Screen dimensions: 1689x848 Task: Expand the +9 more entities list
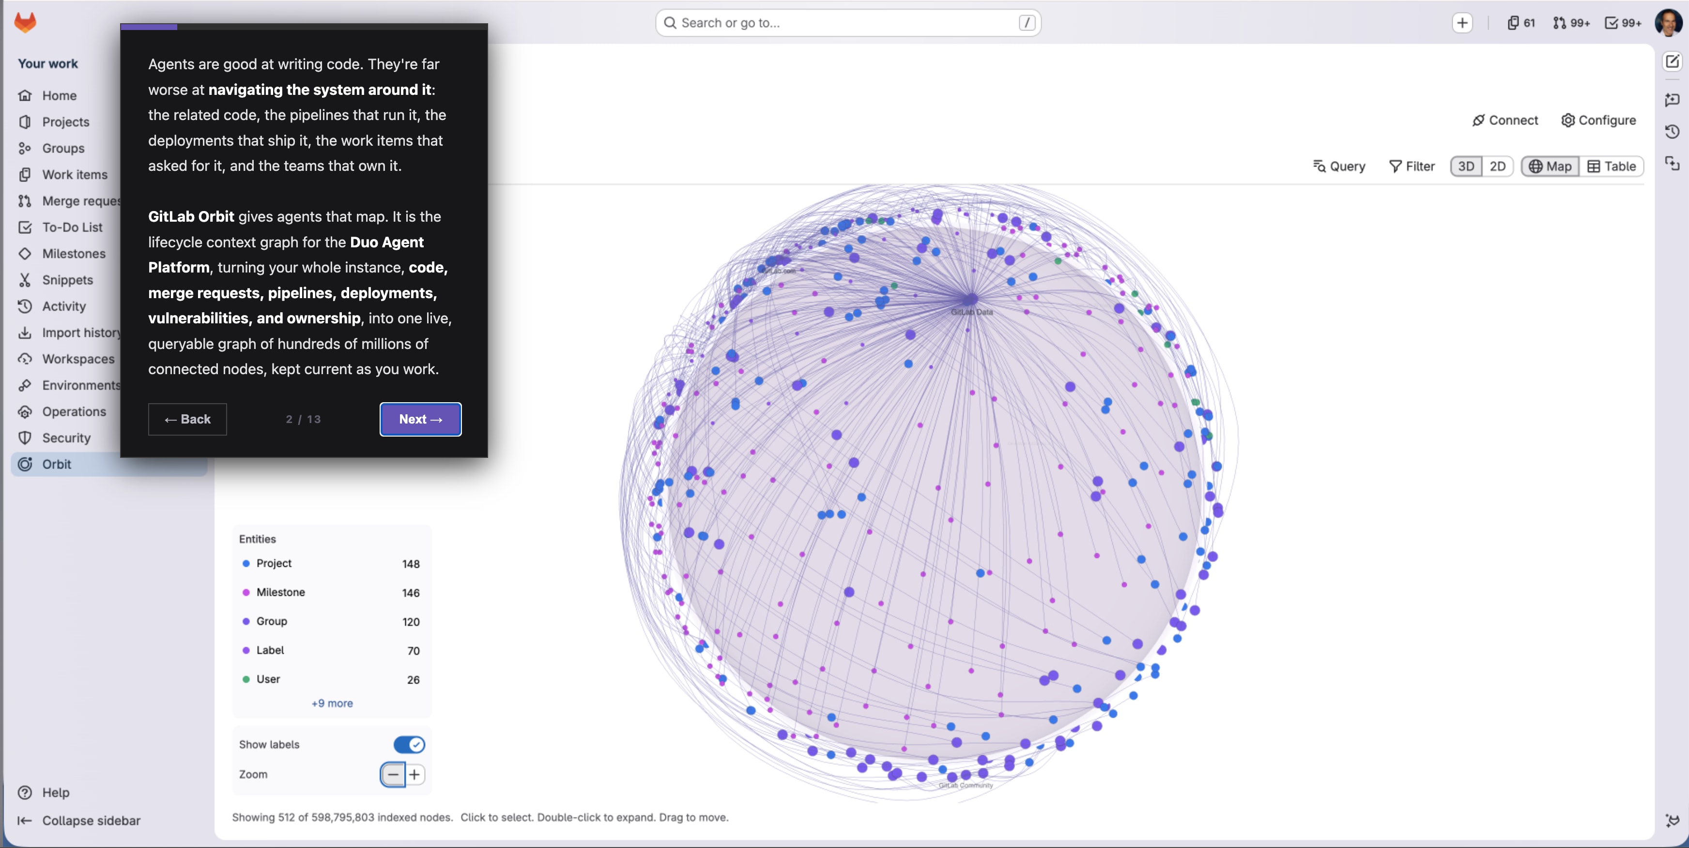[332, 703]
